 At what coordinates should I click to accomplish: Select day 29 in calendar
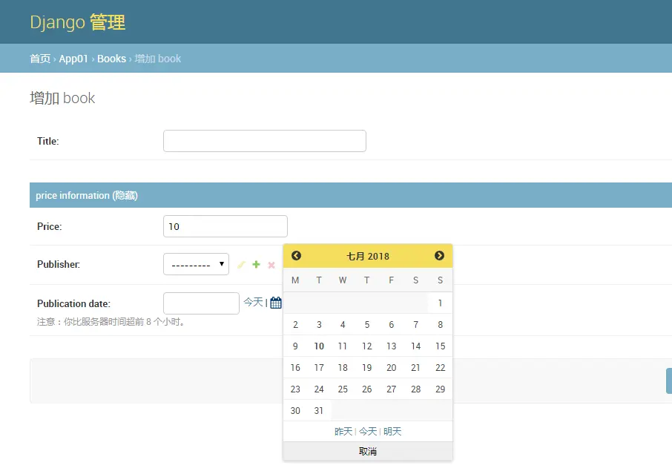click(440, 389)
